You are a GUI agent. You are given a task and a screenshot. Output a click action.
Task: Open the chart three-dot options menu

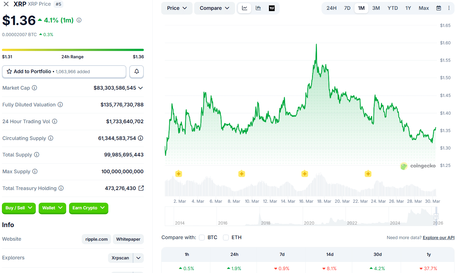(449, 8)
